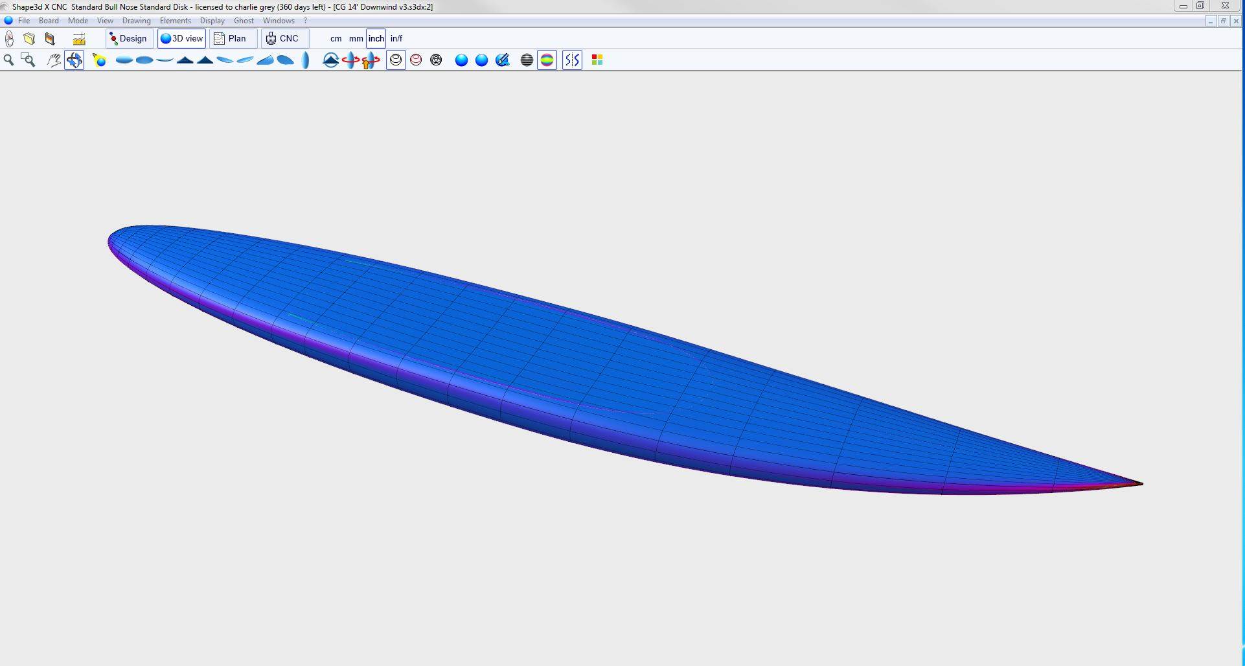Toggle the rainbow curvature color rendering
Viewport: 1245px width, 666px height.
(x=547, y=60)
